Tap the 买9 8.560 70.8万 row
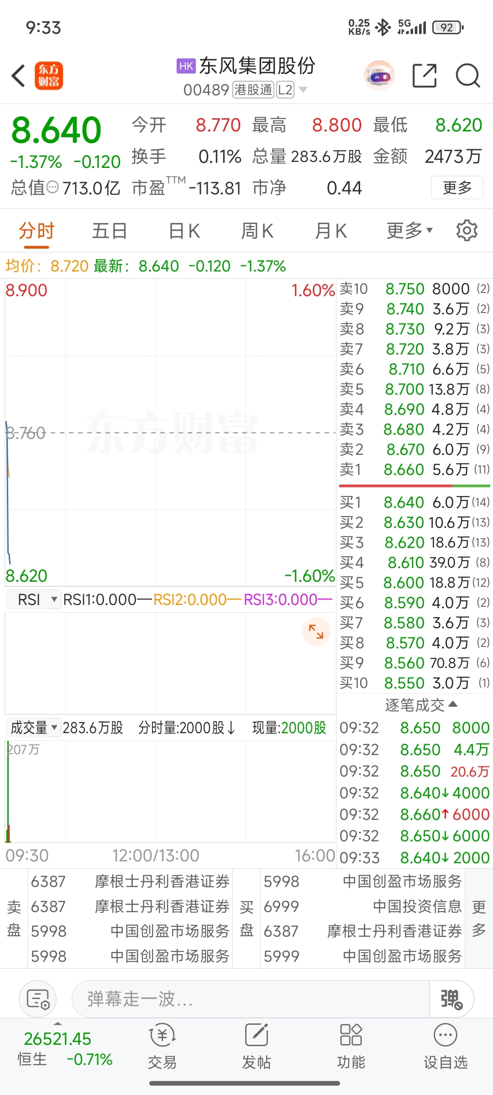The height and width of the screenshot is (1095, 493). pyautogui.click(x=414, y=663)
